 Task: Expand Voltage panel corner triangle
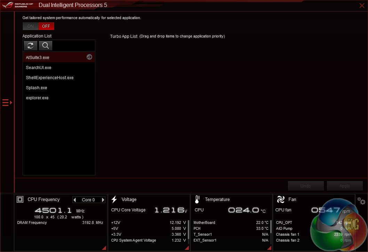pos(187,248)
